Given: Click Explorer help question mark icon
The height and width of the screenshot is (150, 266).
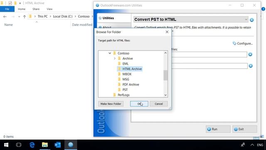Looking at the screenshot, I should tap(263, 9).
